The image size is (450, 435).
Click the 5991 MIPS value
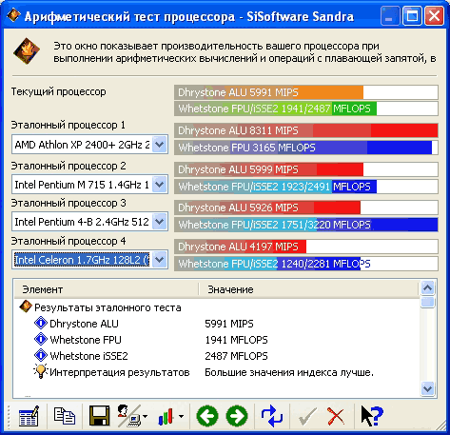coord(229,324)
